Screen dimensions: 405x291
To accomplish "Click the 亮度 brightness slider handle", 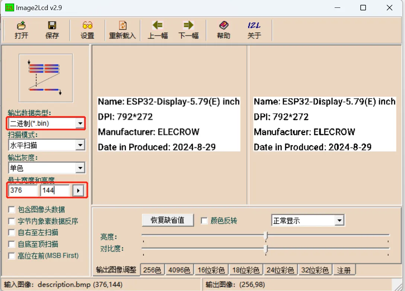I will point(265,236).
